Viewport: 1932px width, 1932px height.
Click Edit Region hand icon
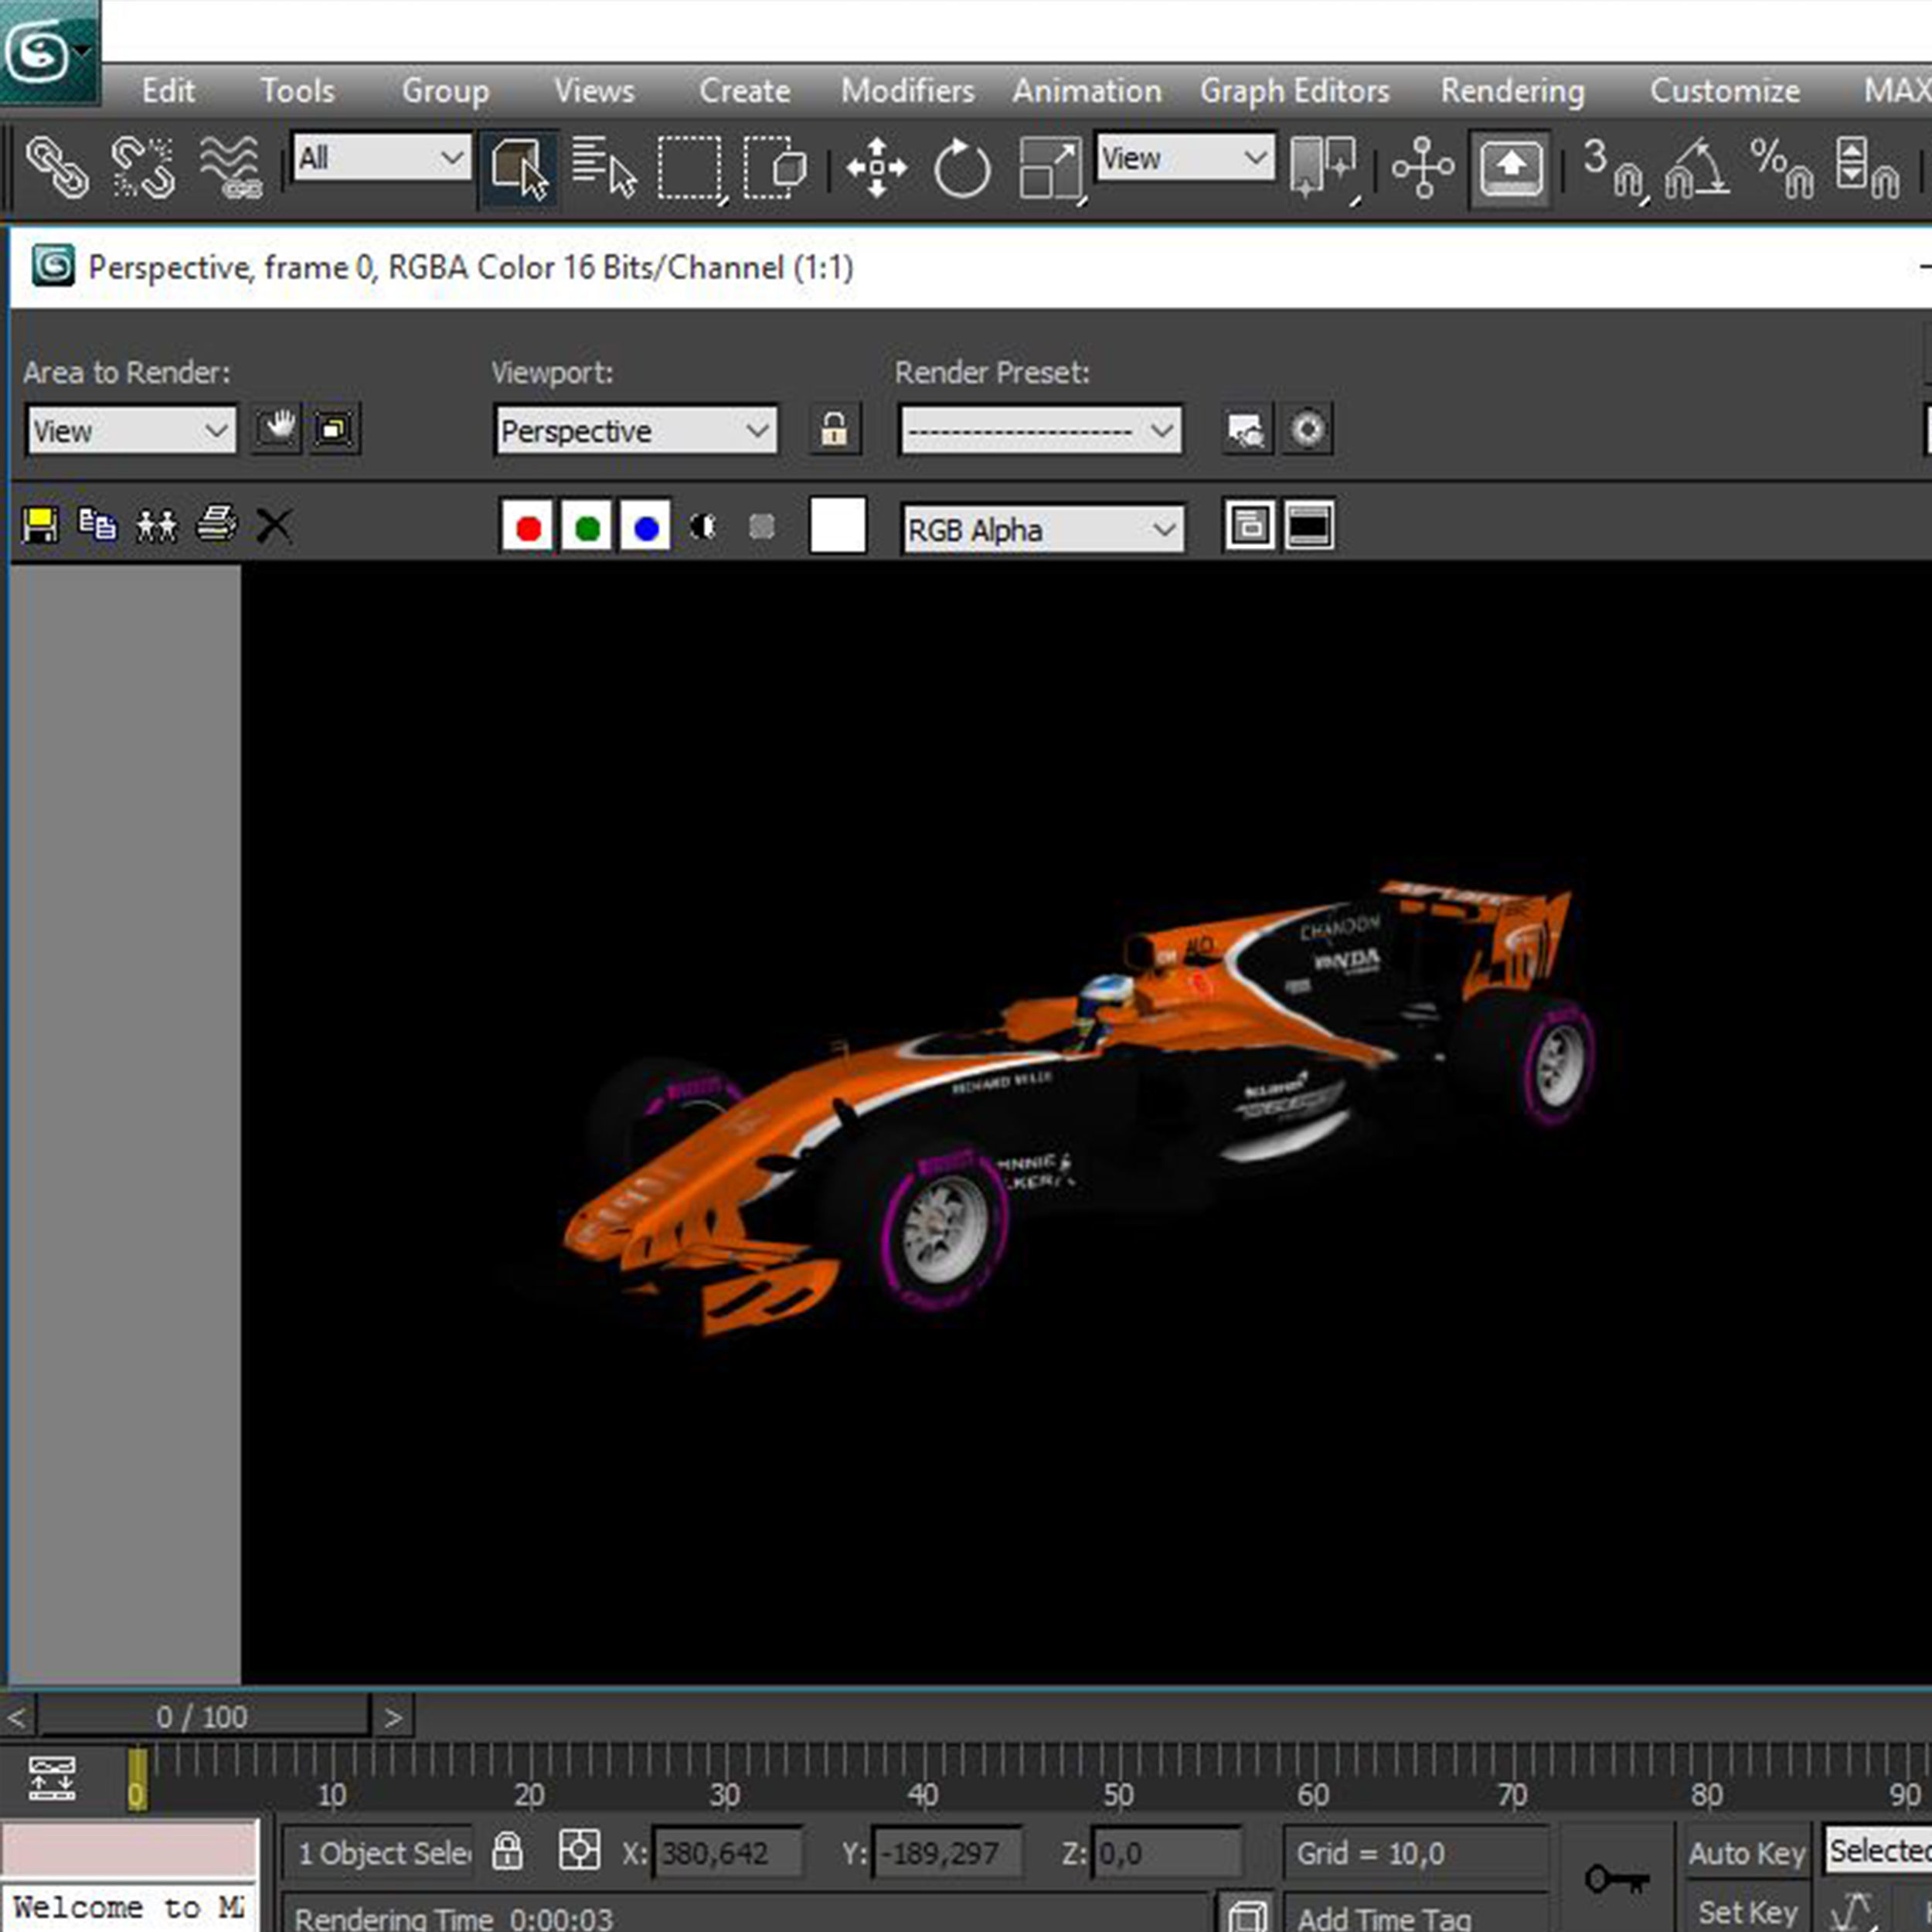tap(276, 429)
